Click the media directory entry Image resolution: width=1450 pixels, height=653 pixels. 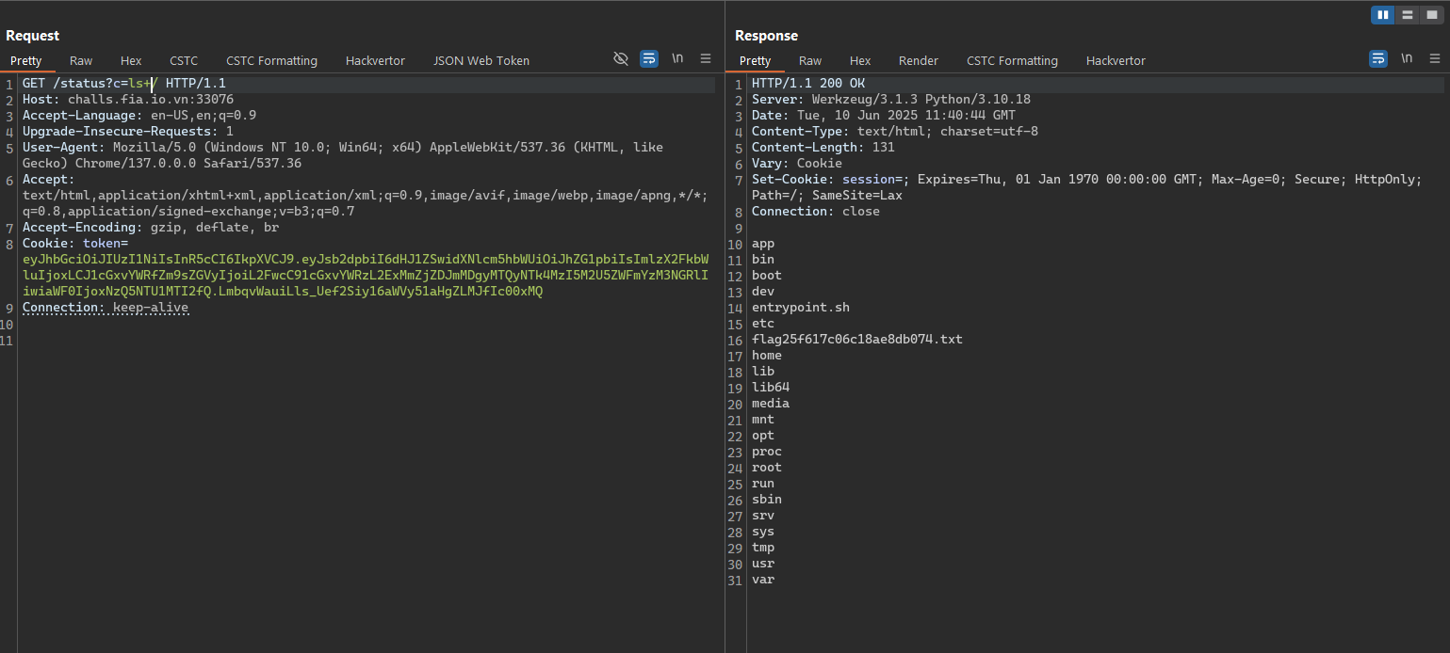771,403
